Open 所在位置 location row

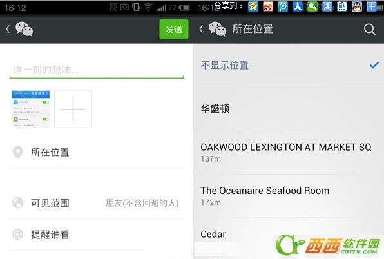tap(97, 152)
